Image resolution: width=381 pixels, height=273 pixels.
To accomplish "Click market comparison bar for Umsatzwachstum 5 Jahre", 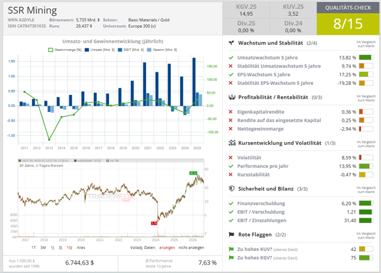I will pos(366,57).
